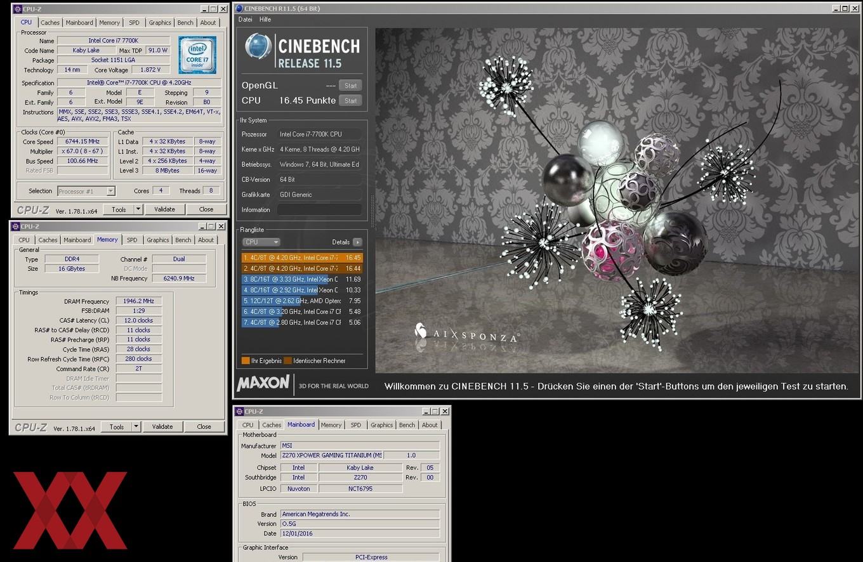Screen dimensions: 863x562
Task: Click the Intel Core i7 7700K name field
Action: (x=114, y=41)
